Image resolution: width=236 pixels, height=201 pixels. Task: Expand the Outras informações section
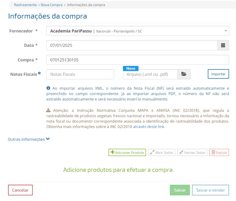[x=29, y=139]
